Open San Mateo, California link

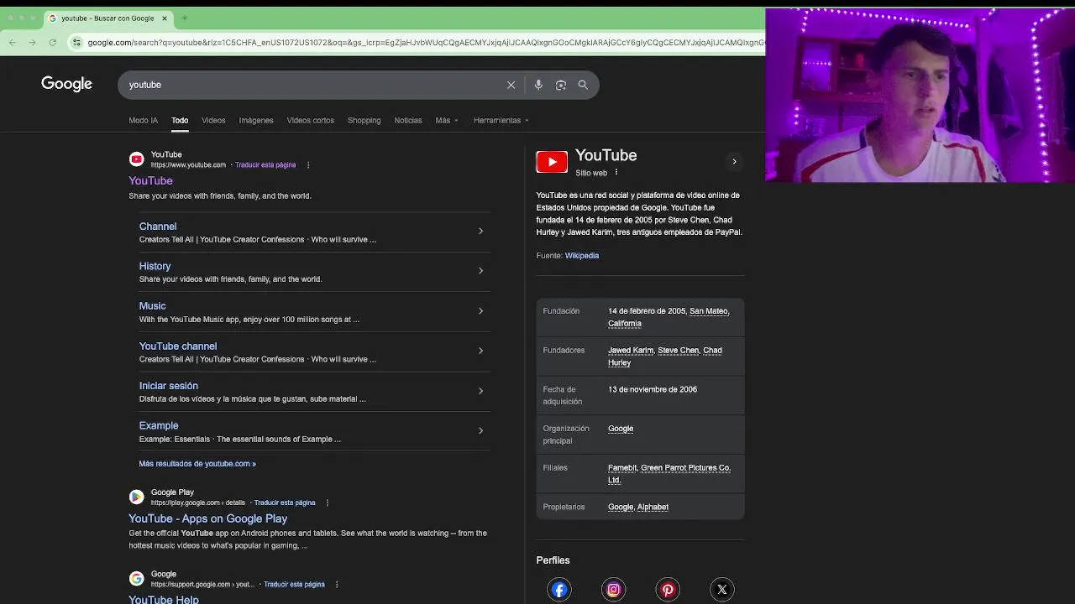coord(669,317)
